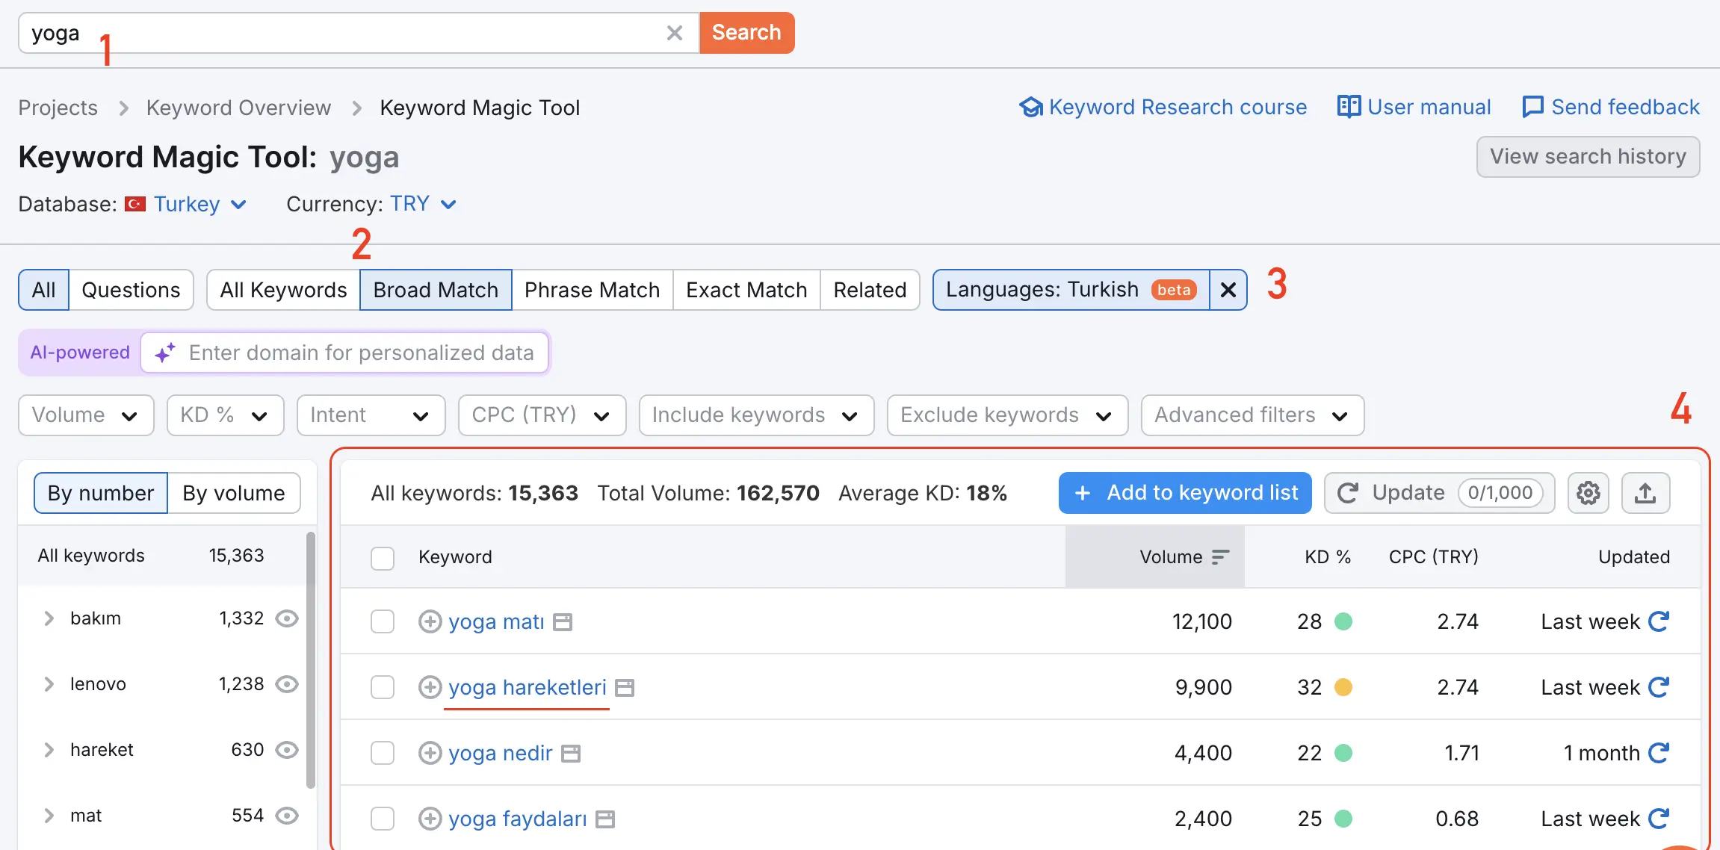Open SERP icon next to yoga matı
This screenshot has height=850, width=1720.
(x=563, y=622)
